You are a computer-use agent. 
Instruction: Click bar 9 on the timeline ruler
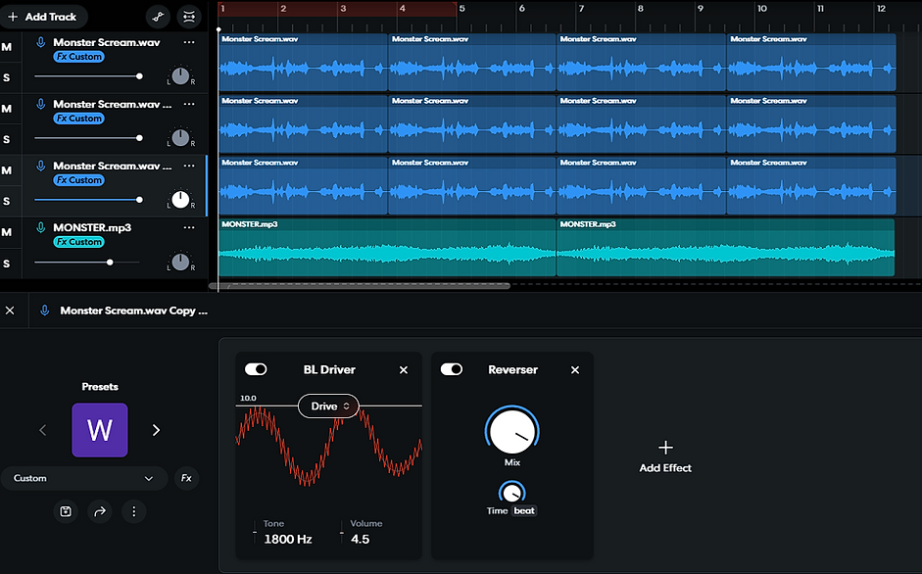coord(700,8)
